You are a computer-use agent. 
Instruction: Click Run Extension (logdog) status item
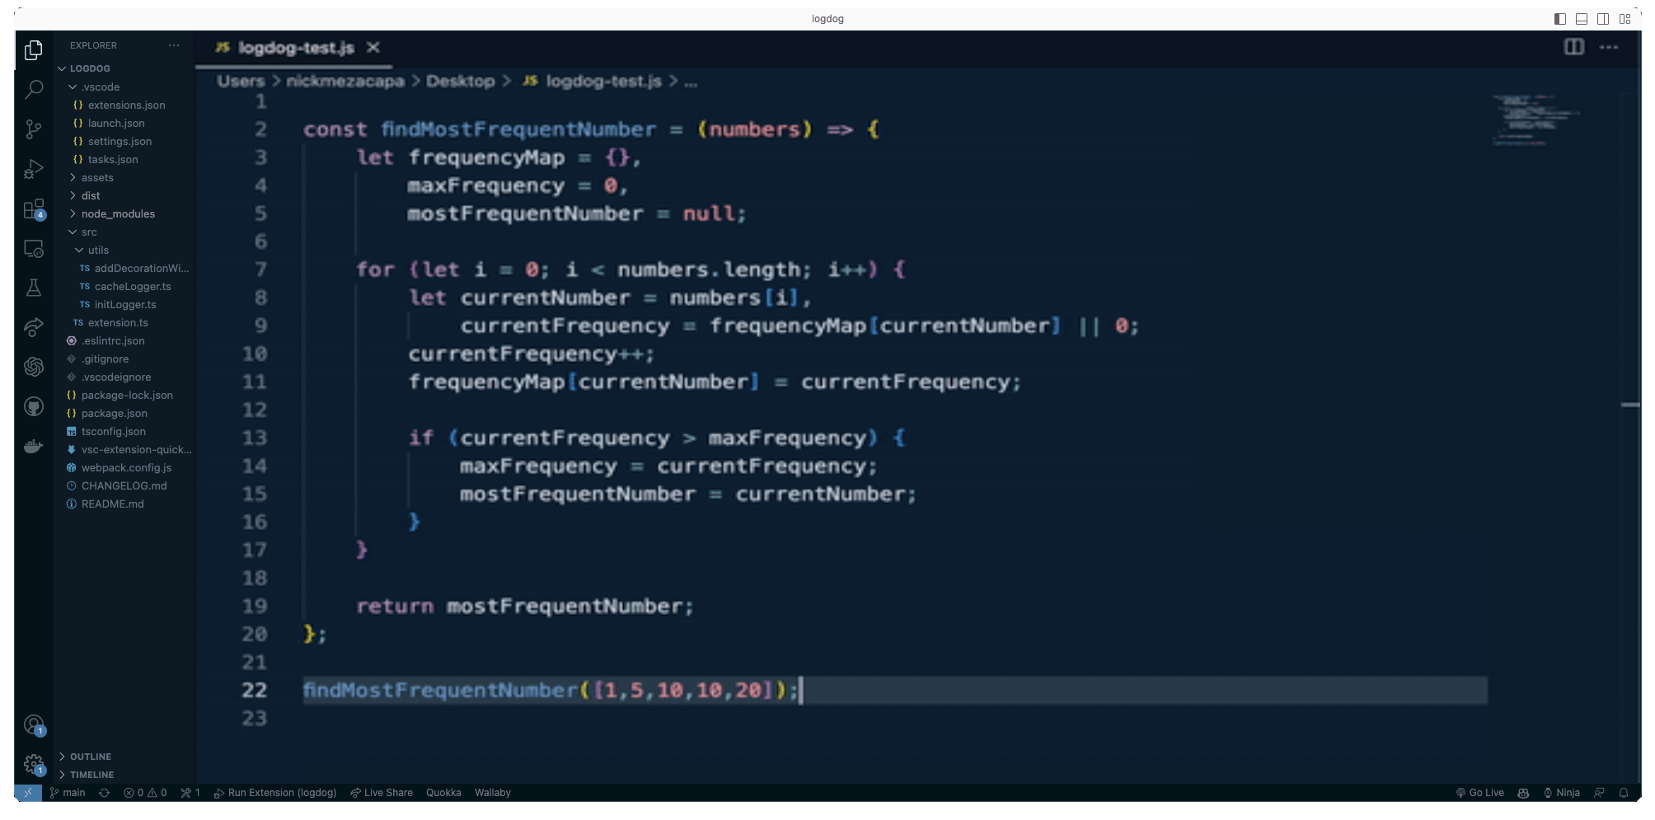275,793
